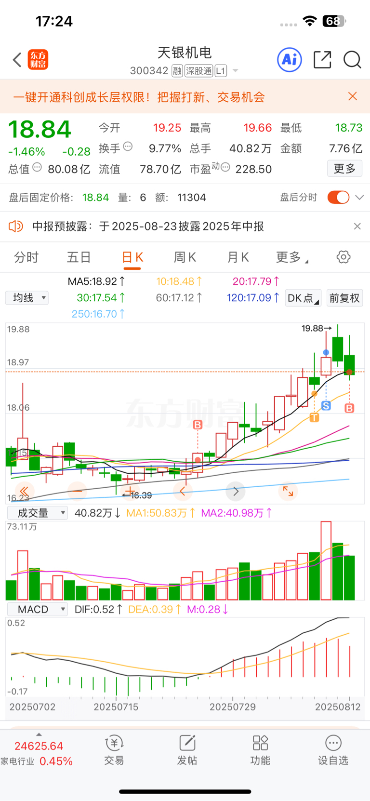Tap the 20250729 date axis marker
370x801 pixels.
(x=233, y=707)
